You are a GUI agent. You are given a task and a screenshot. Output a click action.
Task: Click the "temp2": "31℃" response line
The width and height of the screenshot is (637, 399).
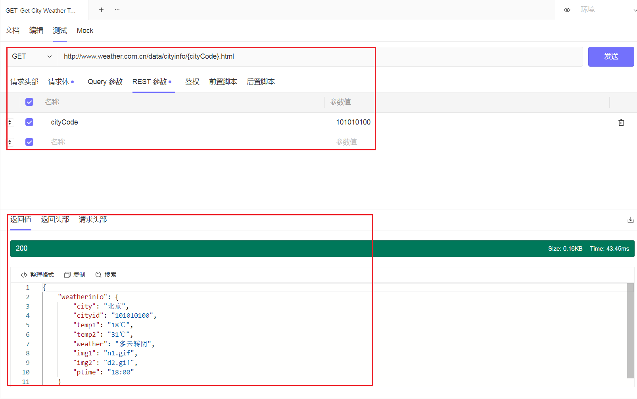point(103,335)
